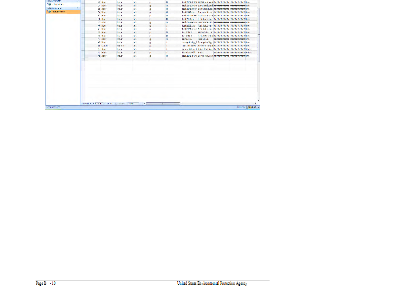Click the PivotTable View icon in status bar
The image size is (395, 305).
252,107
